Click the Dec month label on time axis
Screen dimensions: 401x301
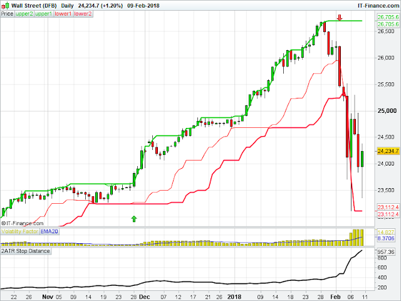145,297
